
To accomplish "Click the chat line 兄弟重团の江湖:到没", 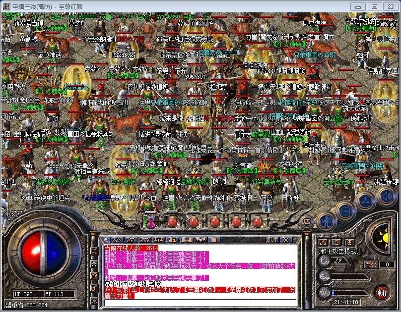I will [x=132, y=284].
